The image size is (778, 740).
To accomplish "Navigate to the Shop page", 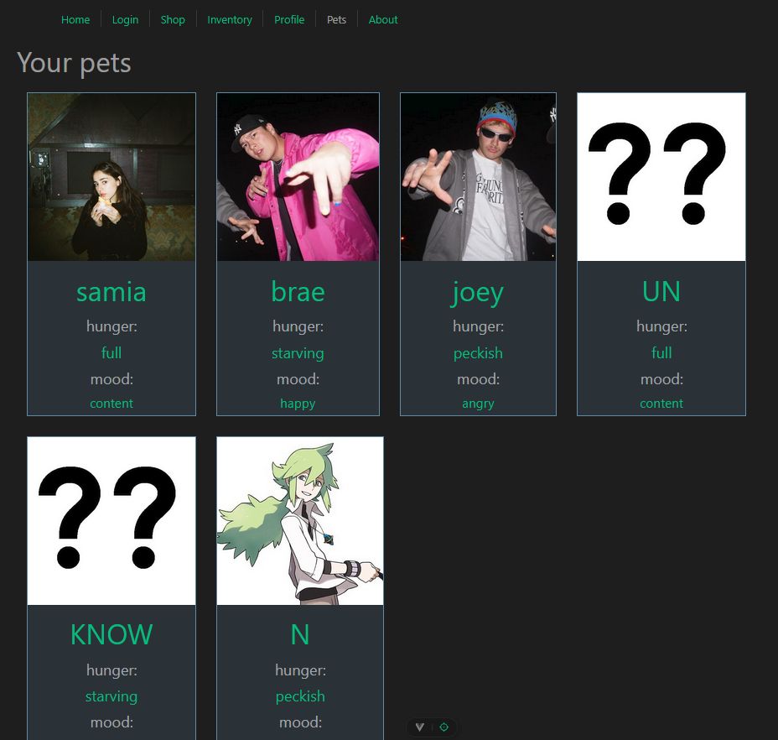I will tap(173, 20).
